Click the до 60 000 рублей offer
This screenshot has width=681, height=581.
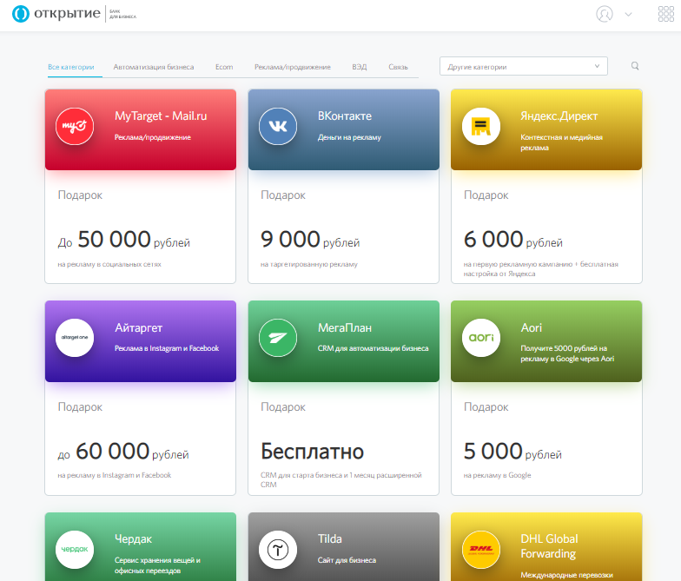point(123,452)
